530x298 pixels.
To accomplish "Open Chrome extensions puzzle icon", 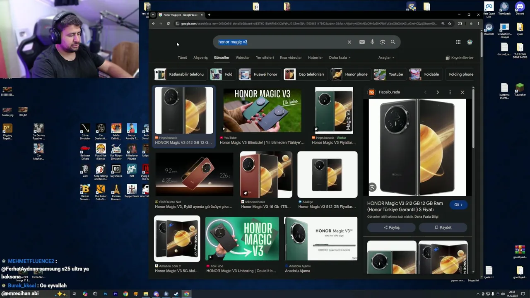I will (460, 24).
